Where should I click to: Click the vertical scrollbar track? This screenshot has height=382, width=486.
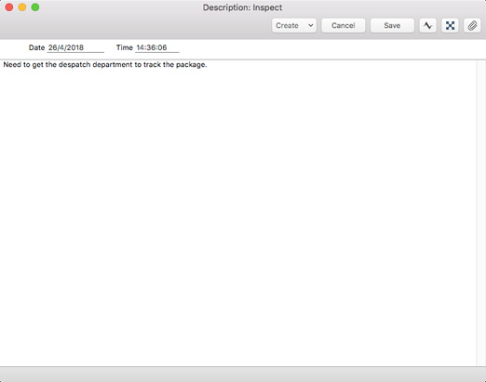pos(481,213)
